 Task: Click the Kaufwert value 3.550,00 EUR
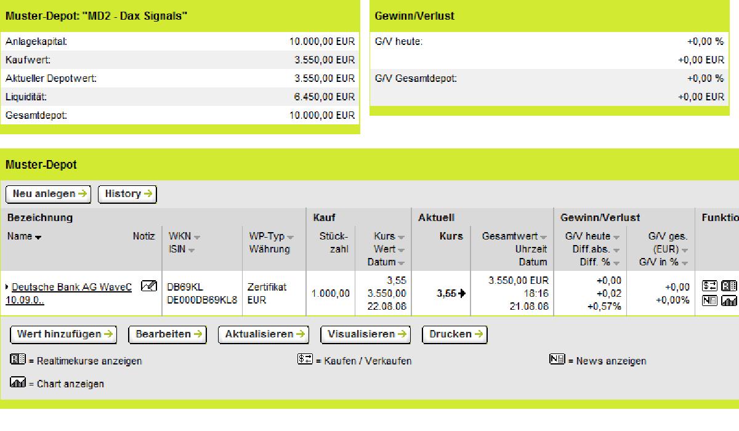point(325,60)
